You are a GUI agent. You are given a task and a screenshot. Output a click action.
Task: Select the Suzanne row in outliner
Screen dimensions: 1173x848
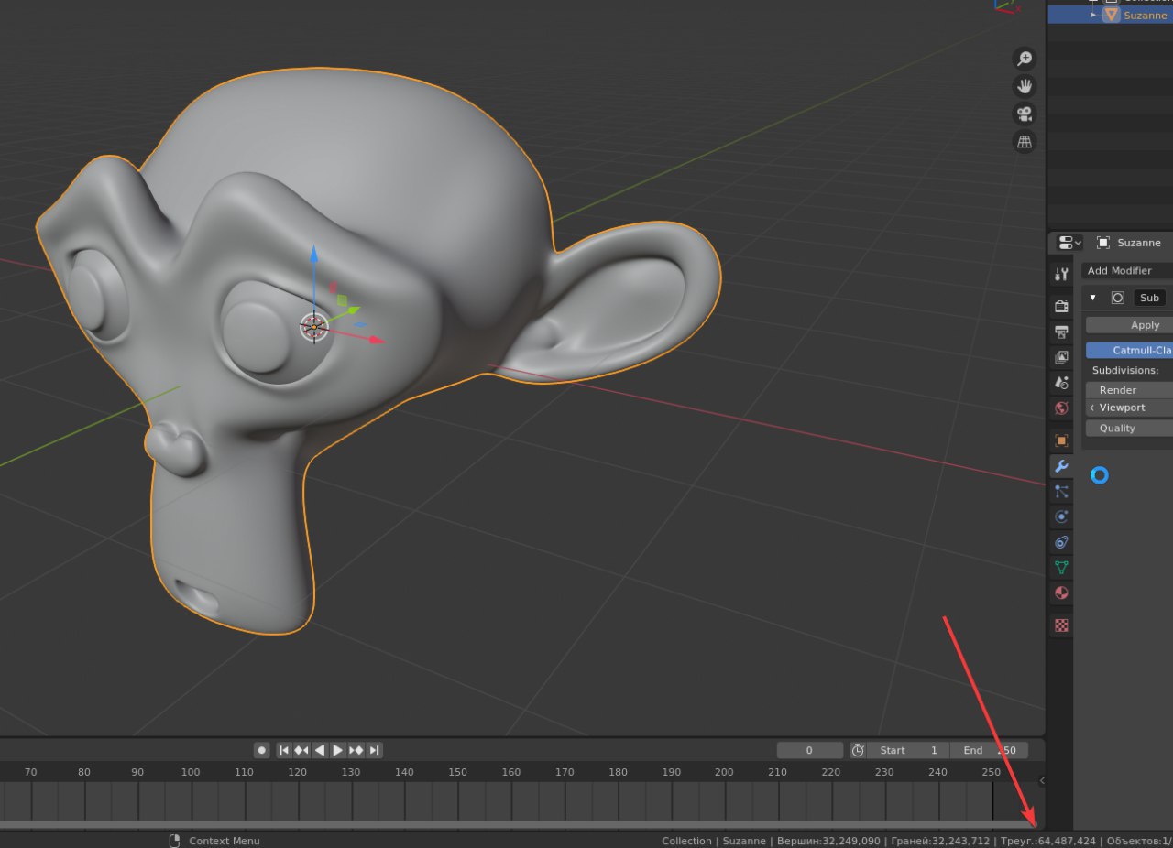tap(1110, 16)
